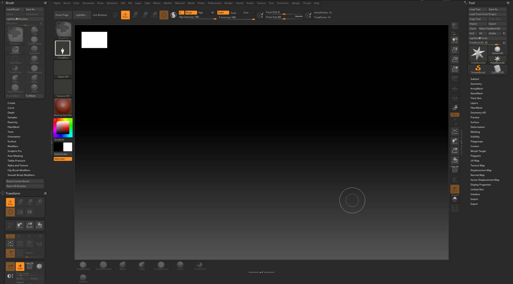Toggle the Mrgb mode button
The width and height of the screenshot is (513, 284).
tap(191, 13)
